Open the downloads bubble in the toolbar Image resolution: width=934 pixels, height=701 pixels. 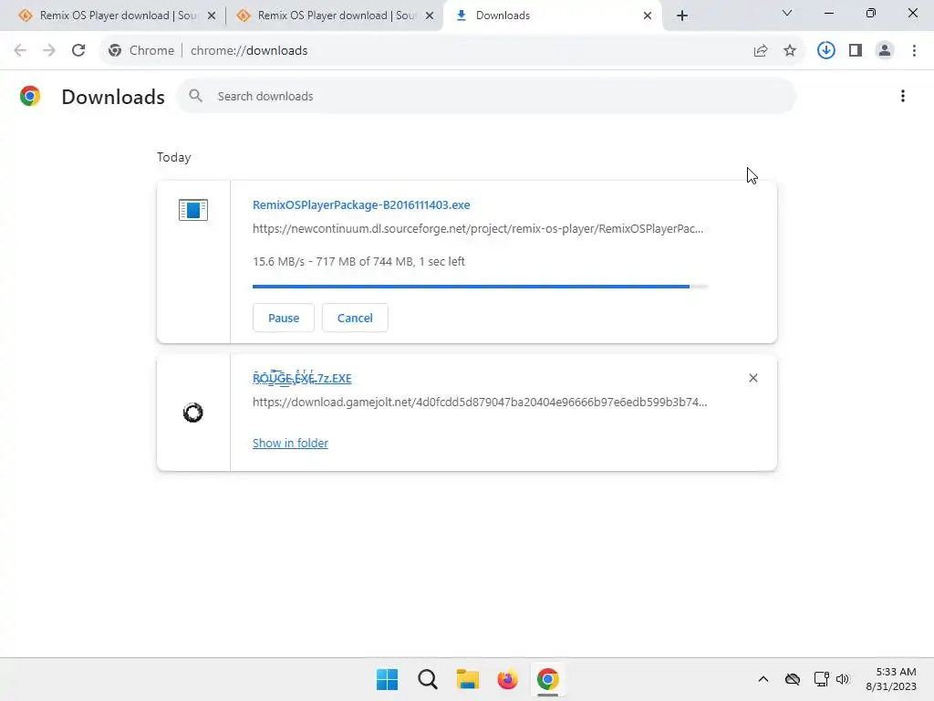tap(825, 50)
